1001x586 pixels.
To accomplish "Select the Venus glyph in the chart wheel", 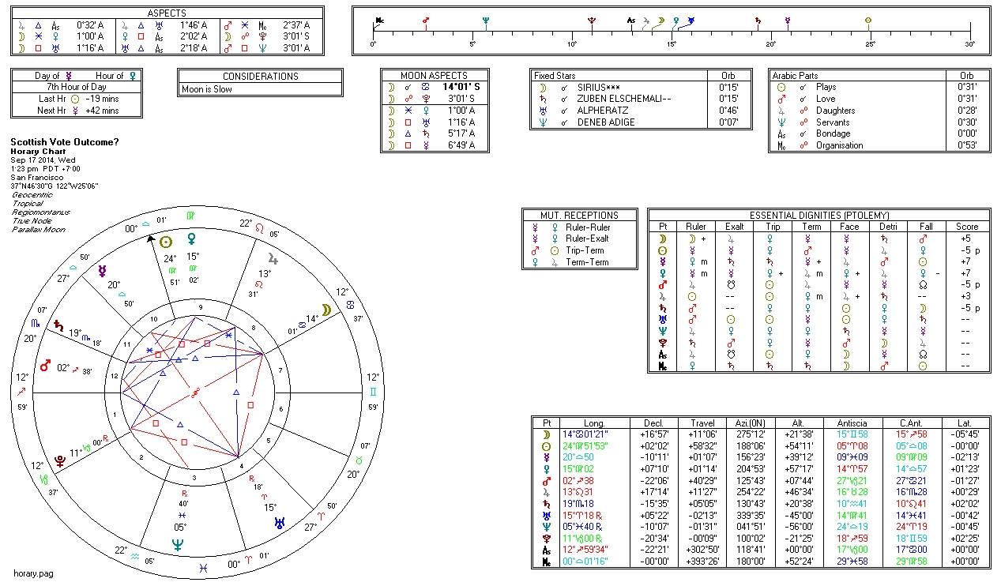I will pyautogui.click(x=190, y=239).
